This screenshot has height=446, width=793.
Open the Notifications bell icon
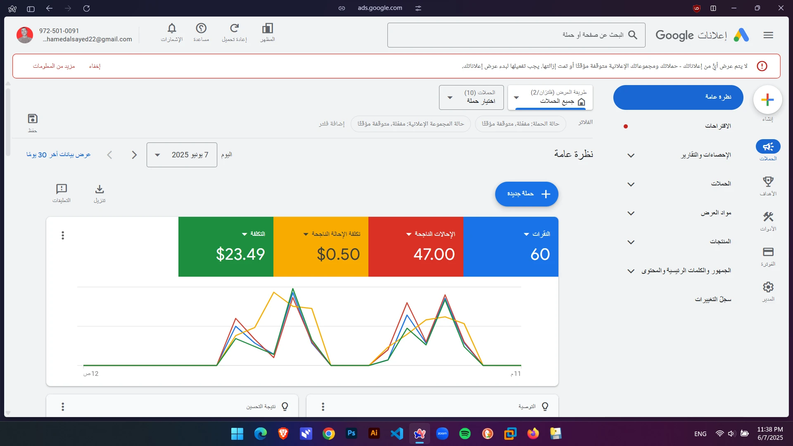click(x=172, y=28)
